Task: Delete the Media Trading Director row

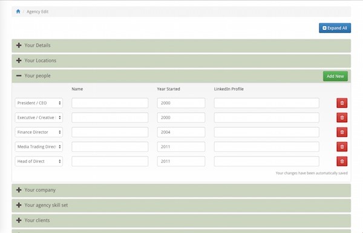Action: [x=342, y=147]
